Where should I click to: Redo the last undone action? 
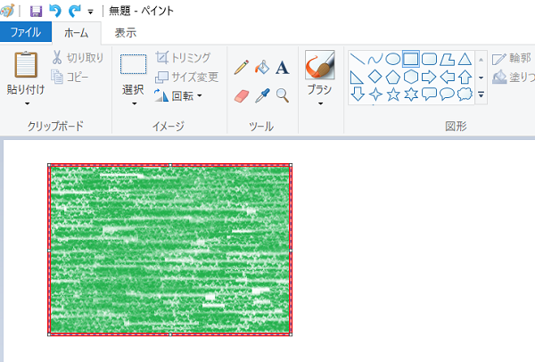(x=74, y=11)
